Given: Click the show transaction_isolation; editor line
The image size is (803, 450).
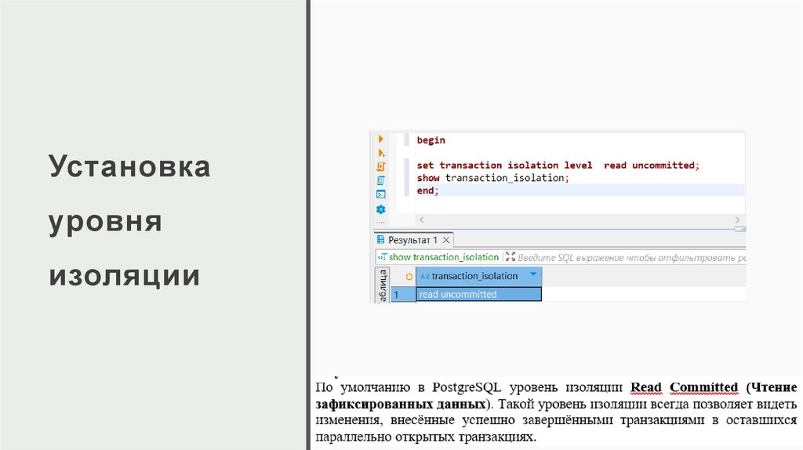Looking at the screenshot, I should [492, 178].
